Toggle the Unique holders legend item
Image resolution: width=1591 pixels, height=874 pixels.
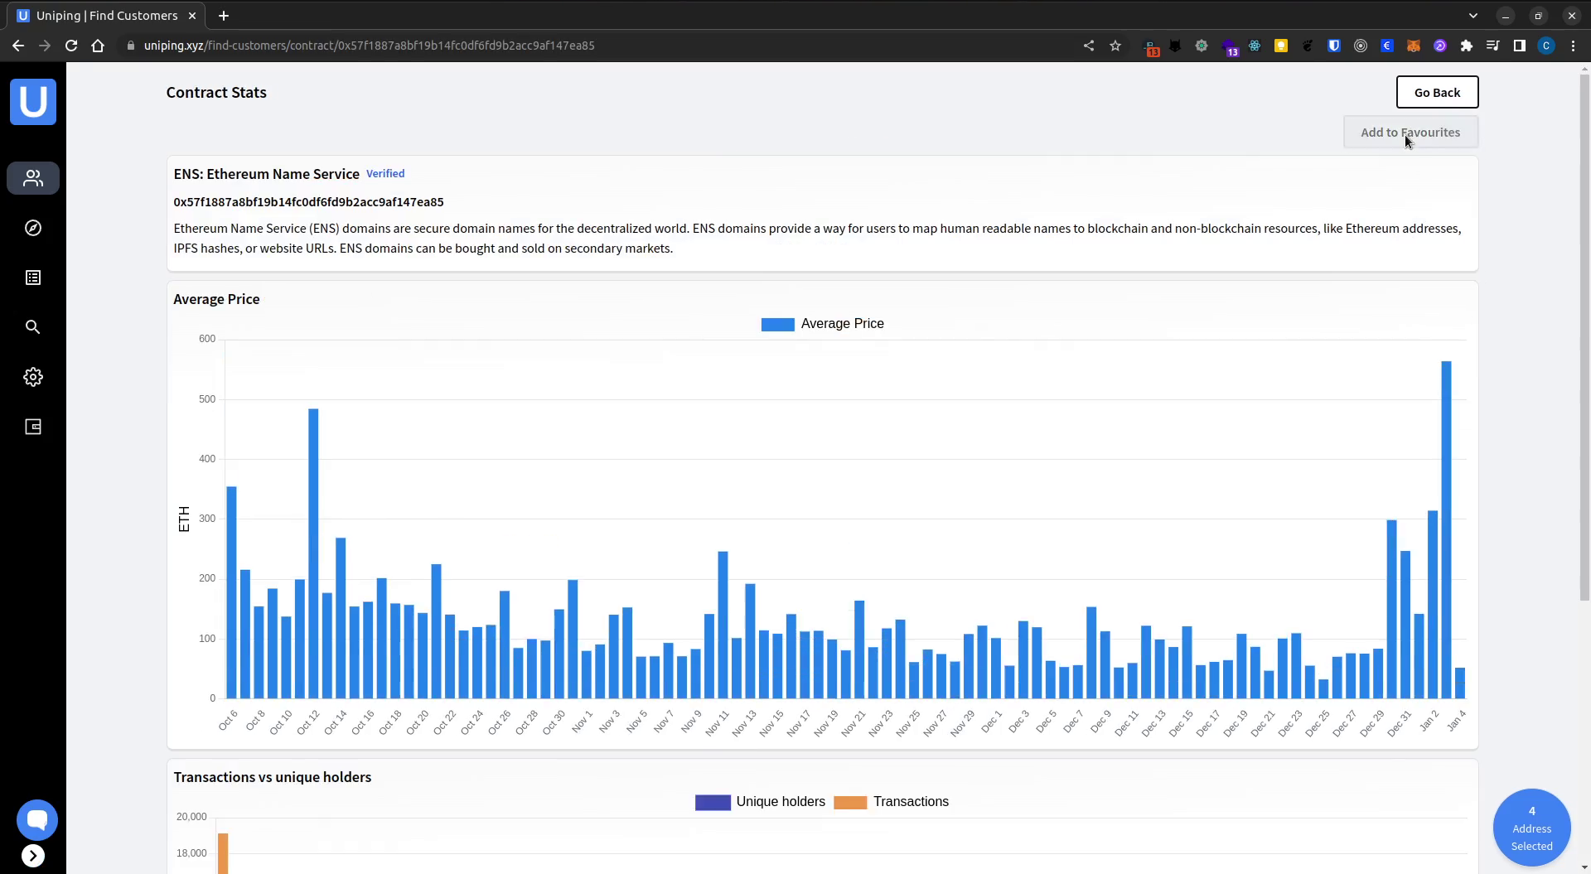pyautogui.click(x=760, y=802)
